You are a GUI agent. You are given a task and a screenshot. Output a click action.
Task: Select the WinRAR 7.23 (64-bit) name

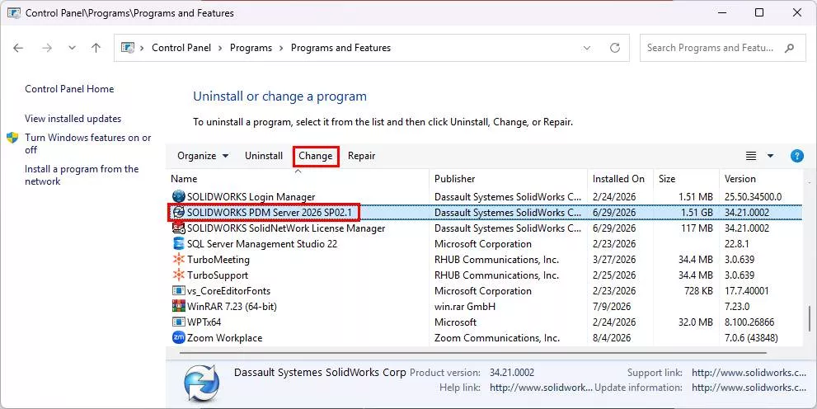pyautogui.click(x=232, y=307)
